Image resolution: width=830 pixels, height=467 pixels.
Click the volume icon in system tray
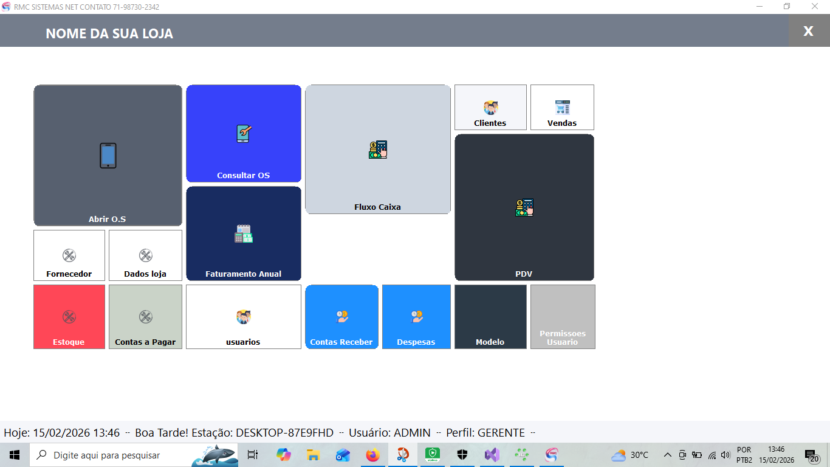tap(725, 455)
